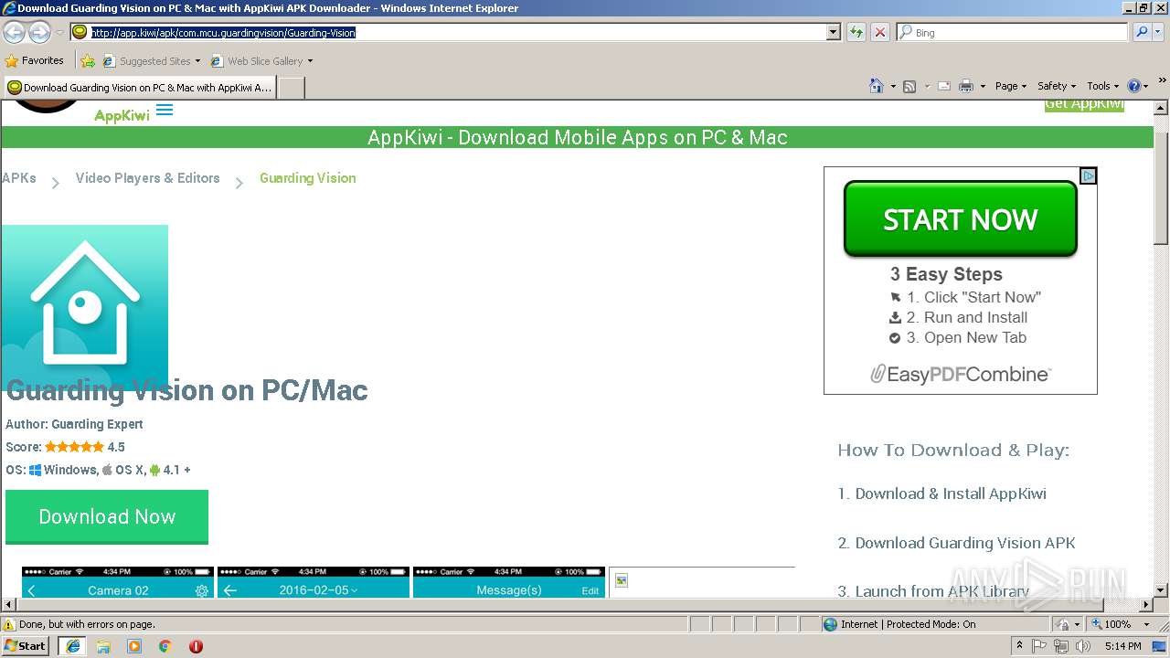Open Favorites star button
1170x658 pixels.
click(x=12, y=61)
